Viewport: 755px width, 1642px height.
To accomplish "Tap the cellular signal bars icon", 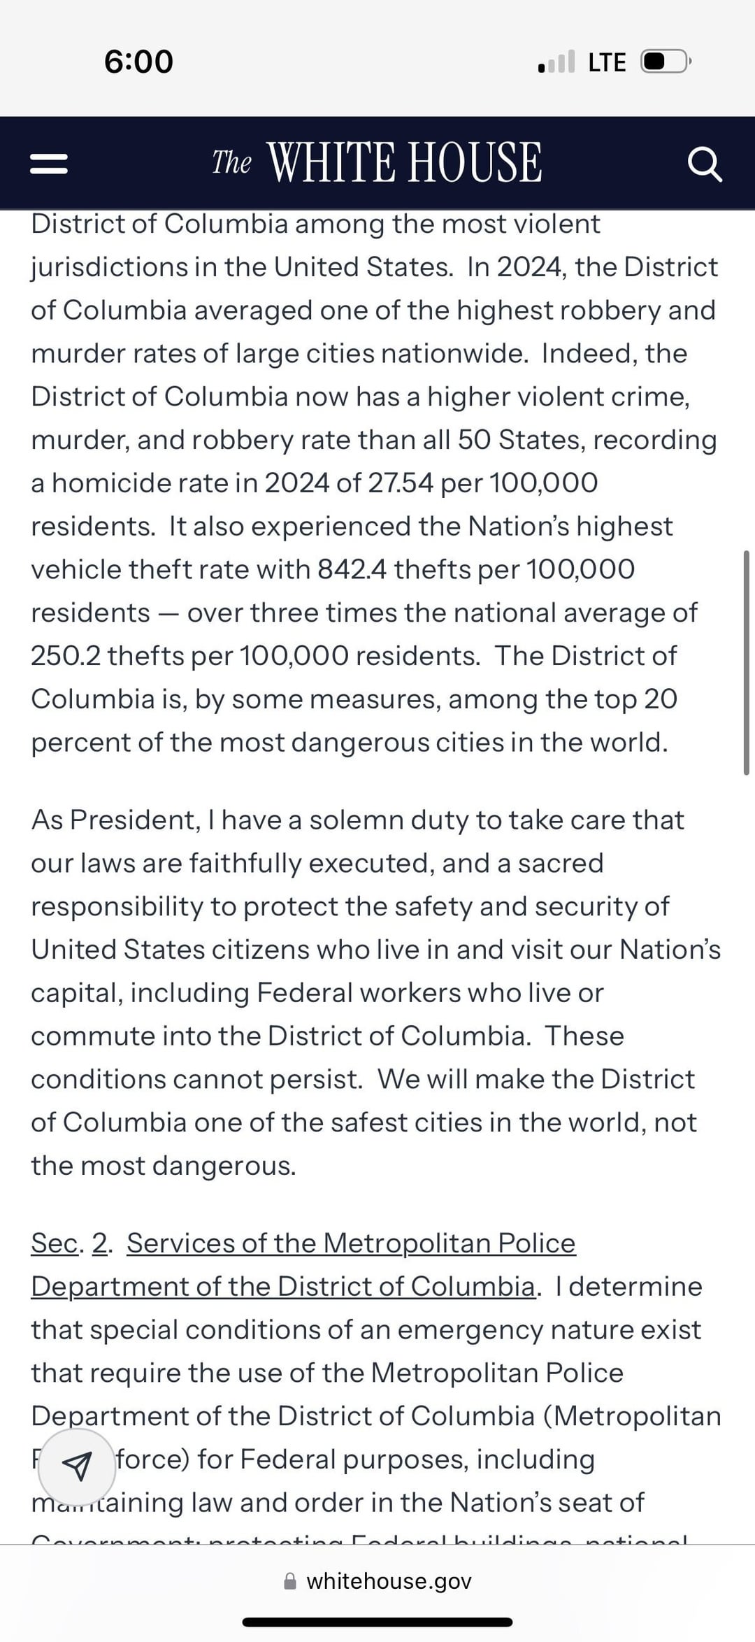I will (556, 62).
